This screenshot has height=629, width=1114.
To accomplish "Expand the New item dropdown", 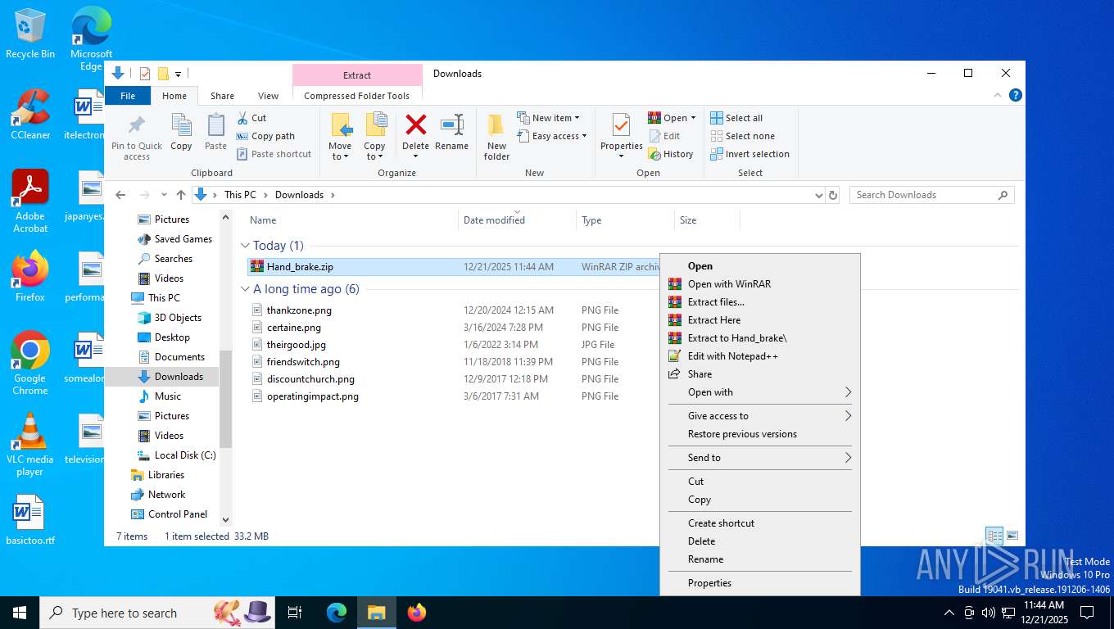I will pyautogui.click(x=548, y=118).
